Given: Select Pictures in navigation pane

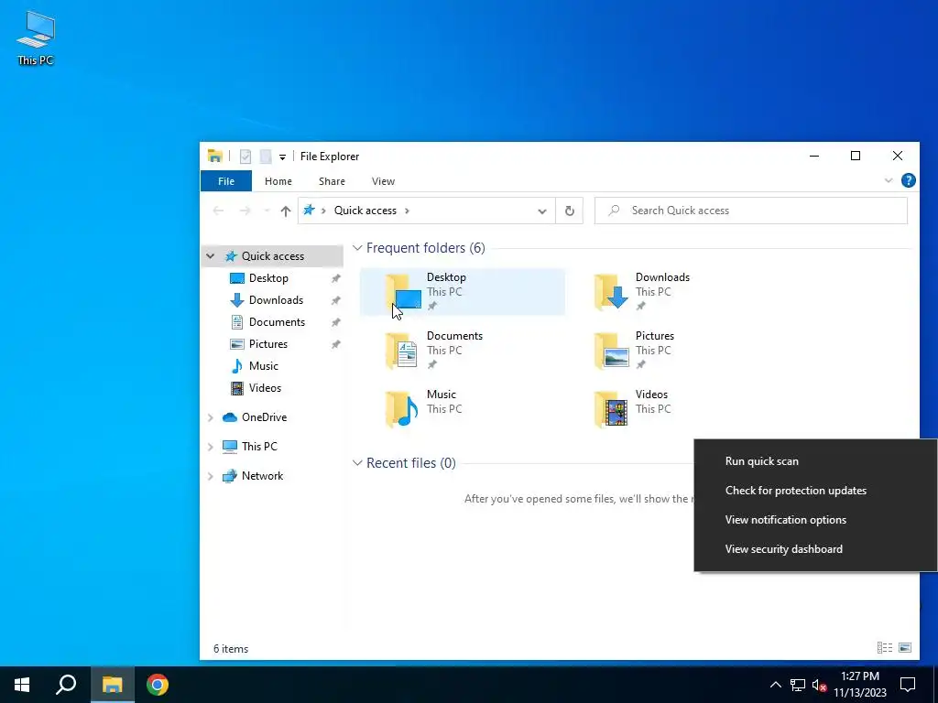Looking at the screenshot, I should coord(268,344).
